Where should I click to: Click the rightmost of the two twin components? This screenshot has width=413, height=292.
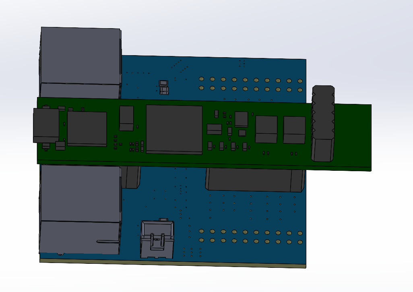coord(294,130)
